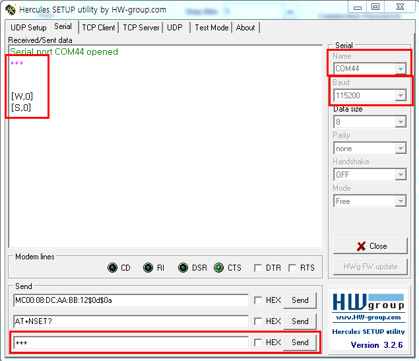The width and height of the screenshot is (419, 361).
Task: Toggle the RTS checkbox
Action: click(292, 268)
